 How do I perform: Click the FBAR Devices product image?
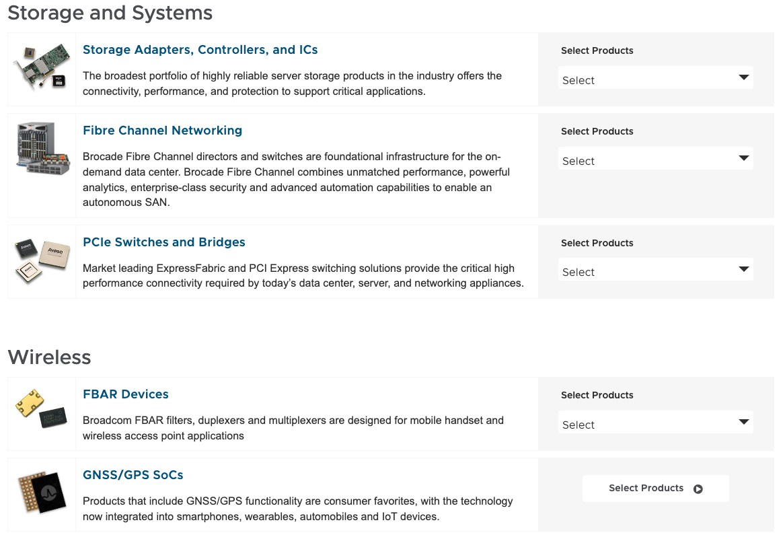point(41,409)
